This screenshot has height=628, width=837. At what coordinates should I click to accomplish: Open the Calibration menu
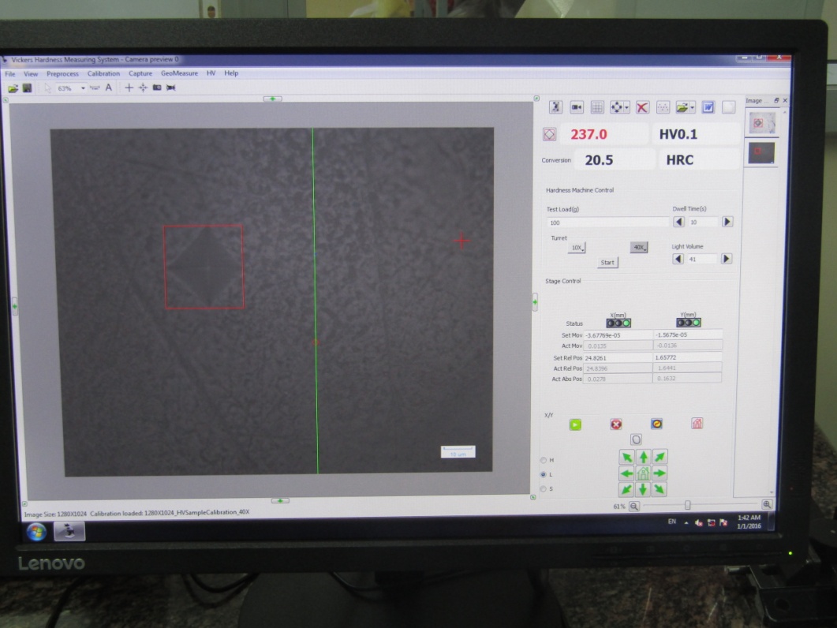(103, 73)
